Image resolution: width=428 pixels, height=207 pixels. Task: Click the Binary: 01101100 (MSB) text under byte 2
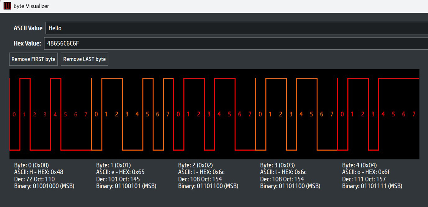(x=208, y=186)
